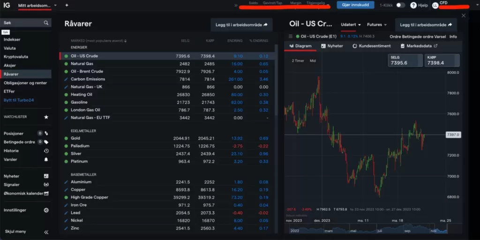The height and width of the screenshot is (240, 480).
Task: Click Gjør innskudd deposit button
Action: pyautogui.click(x=355, y=5)
